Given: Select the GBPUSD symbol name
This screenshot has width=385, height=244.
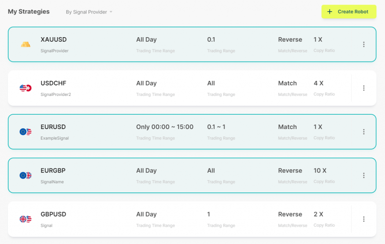Looking at the screenshot, I should [53, 214].
